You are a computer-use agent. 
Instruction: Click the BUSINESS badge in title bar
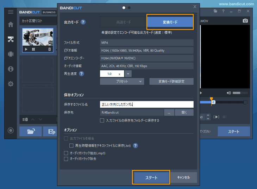pyautogui.click(x=49, y=12)
